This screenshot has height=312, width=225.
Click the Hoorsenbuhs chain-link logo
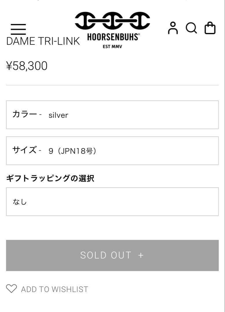(112, 21)
